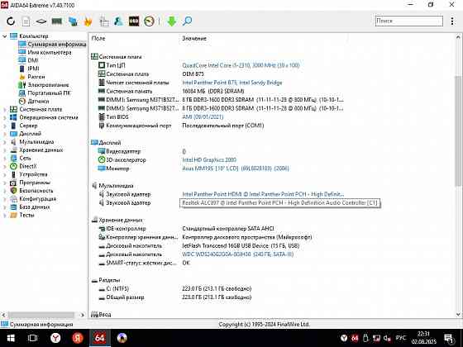Expand the Мультимедиа tree node
Image resolution: width=463 pixels, height=347 pixels.
[4, 142]
